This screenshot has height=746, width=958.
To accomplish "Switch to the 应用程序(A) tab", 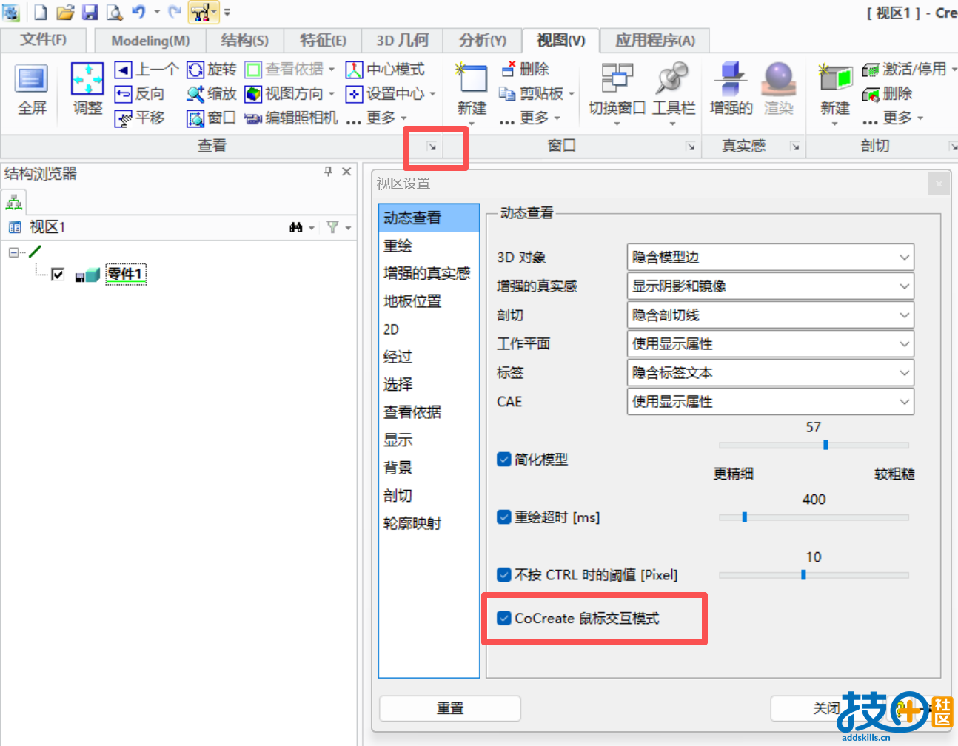I will tap(655, 41).
